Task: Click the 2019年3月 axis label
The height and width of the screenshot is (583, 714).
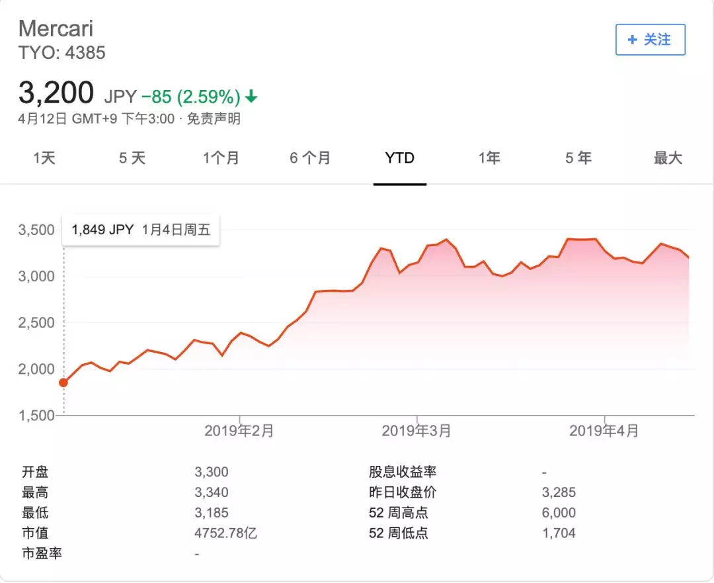Action: (x=416, y=431)
